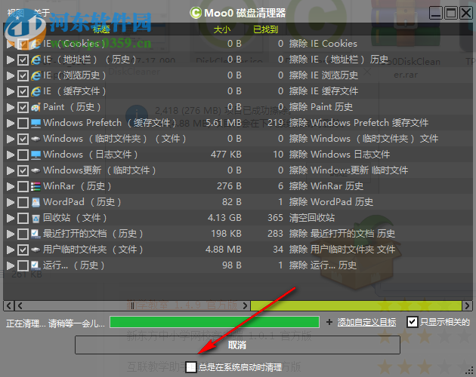This screenshot has width=476, height=377.
Task: Click the drive icon of Windows (临时文件夹) row
Action: tap(36, 139)
